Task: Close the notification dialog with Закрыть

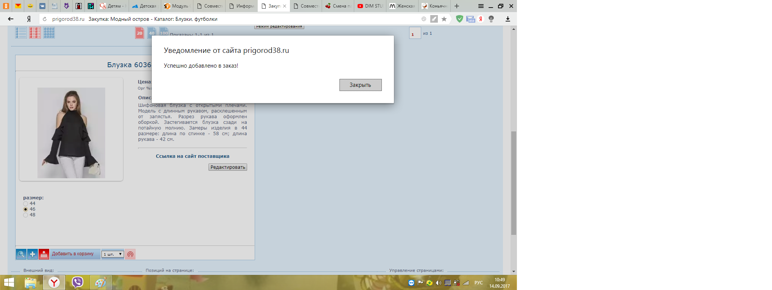Action: tap(360, 85)
